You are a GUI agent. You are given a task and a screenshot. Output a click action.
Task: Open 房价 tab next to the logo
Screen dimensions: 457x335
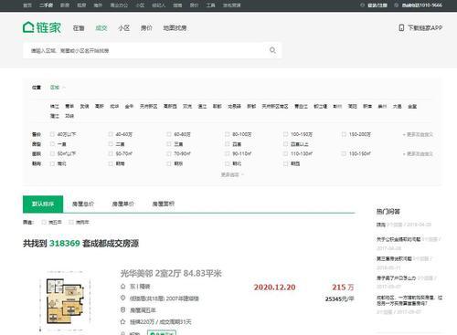146,28
